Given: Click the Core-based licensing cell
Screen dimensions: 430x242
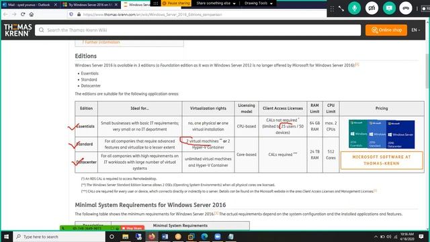Looking at the screenshot, I should 247,155.
